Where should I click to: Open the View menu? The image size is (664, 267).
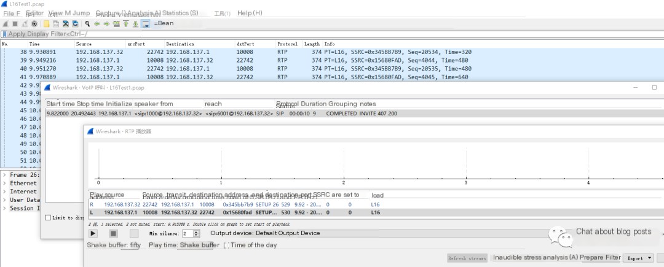[x=55, y=13]
